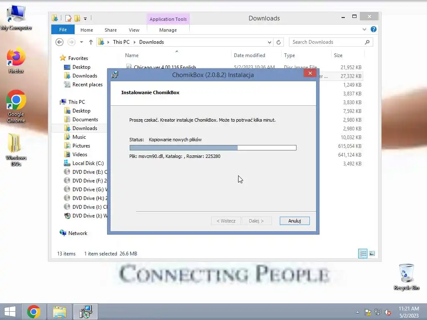Open Action Center flag icon
This screenshot has height=320, width=427.
[x=368, y=312]
